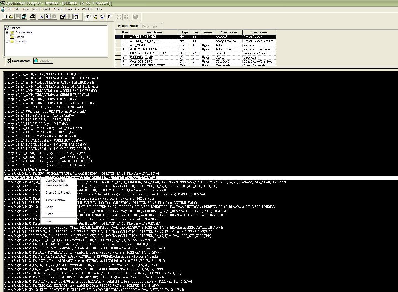The width and height of the screenshot is (398, 292).
Task: Click the Components folder icon in project tree
Action: coord(12,32)
